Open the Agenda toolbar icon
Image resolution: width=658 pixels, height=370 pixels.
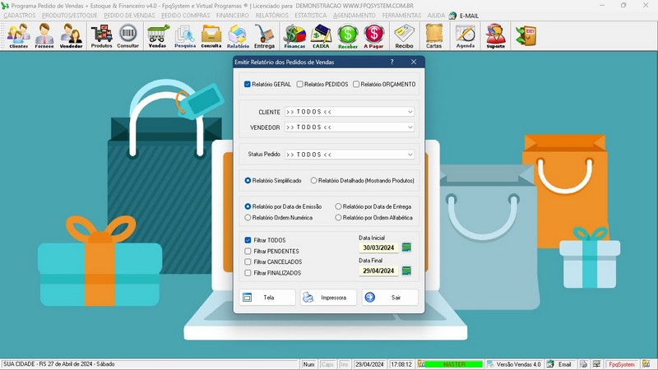[466, 36]
